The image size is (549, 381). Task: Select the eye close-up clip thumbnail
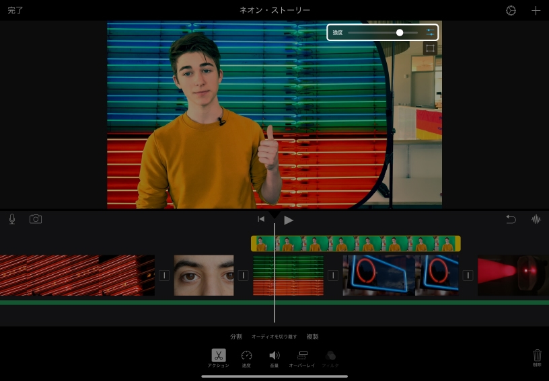click(x=204, y=275)
